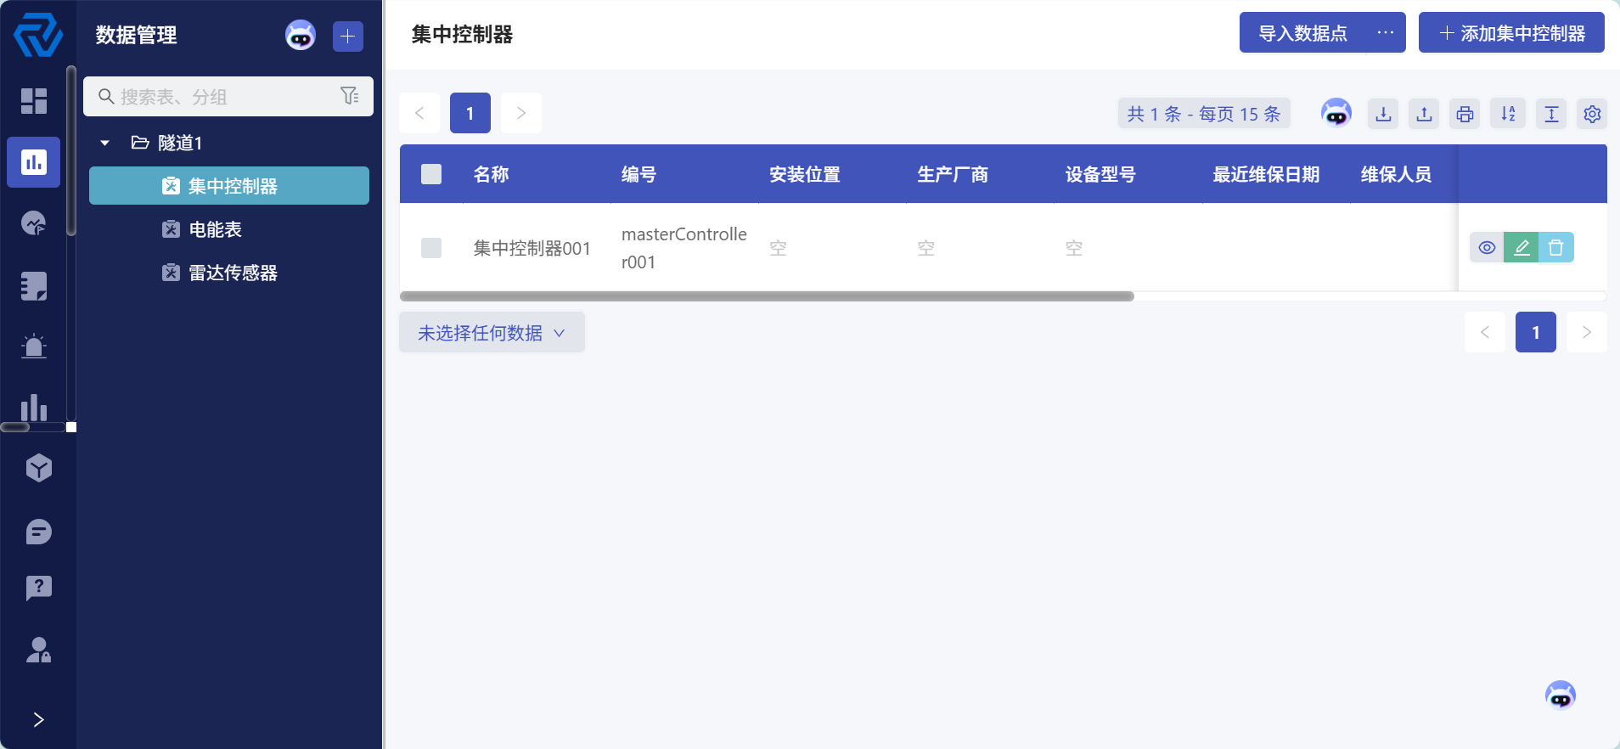This screenshot has width=1620, height=749.
Task: Open the dashboard grid sidebar icon
Action: coord(34,100)
